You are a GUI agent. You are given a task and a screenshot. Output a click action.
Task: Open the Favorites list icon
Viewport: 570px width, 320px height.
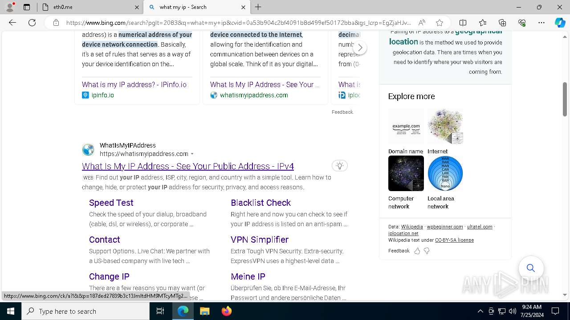tap(483, 23)
